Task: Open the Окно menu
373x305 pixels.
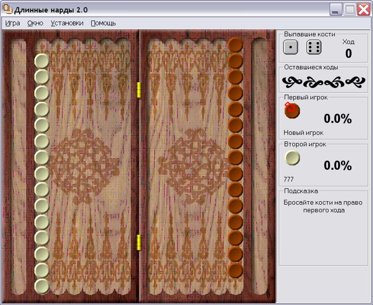Action: 35,23
